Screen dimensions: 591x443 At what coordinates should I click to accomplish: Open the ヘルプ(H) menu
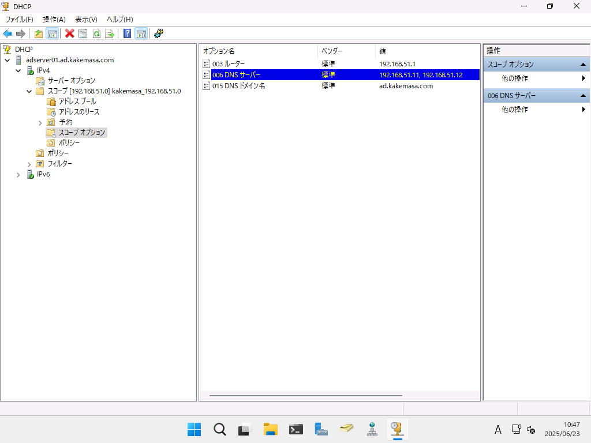point(120,20)
